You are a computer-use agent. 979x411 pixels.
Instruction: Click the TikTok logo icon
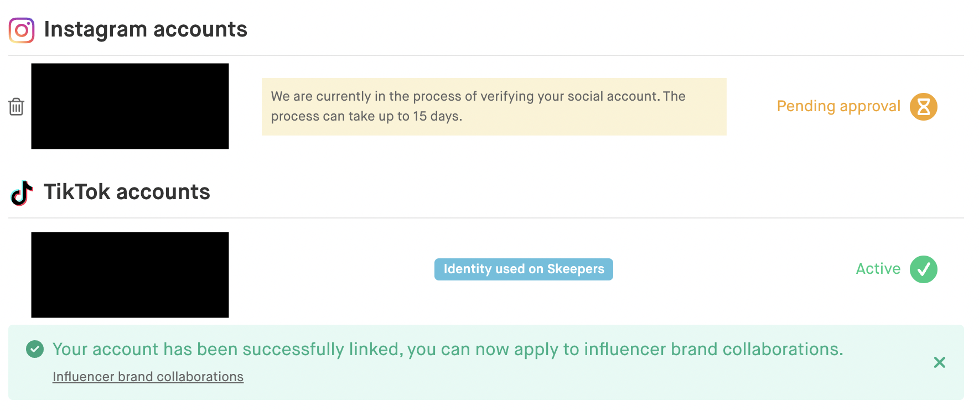(x=22, y=193)
